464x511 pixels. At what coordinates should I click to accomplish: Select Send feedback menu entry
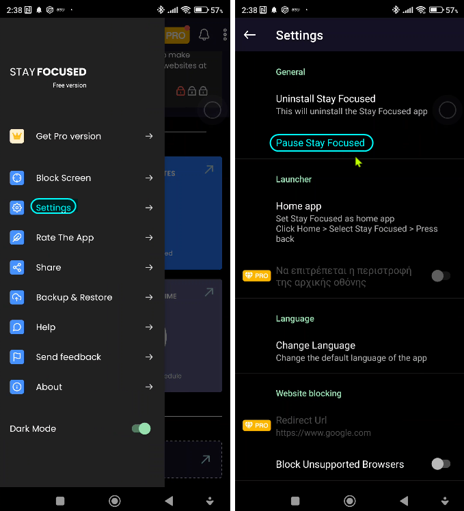82,357
